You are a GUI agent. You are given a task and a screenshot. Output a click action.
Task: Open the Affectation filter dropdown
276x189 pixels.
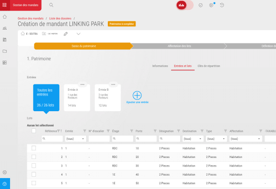coord(246,139)
